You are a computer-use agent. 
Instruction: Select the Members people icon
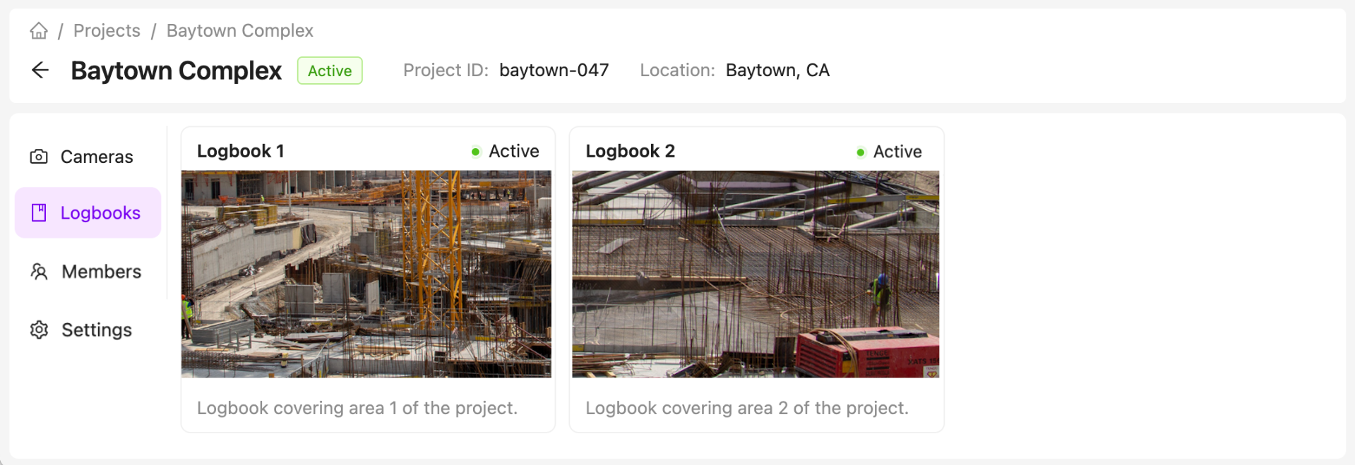(40, 272)
